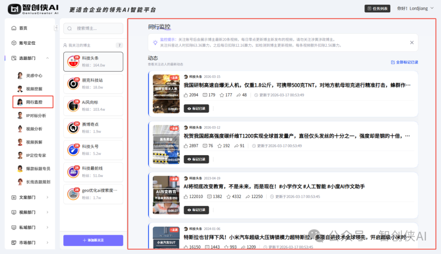Image resolution: width=441 pixels, height=254 pixels.
Task: Select blogger Ai风向标
Action: (x=93, y=106)
